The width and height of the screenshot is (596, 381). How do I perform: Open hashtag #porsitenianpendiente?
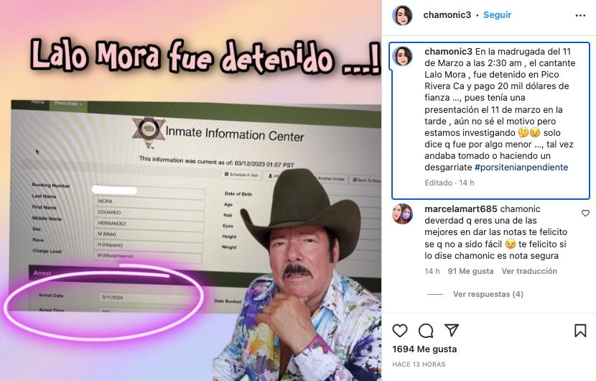coord(521,167)
